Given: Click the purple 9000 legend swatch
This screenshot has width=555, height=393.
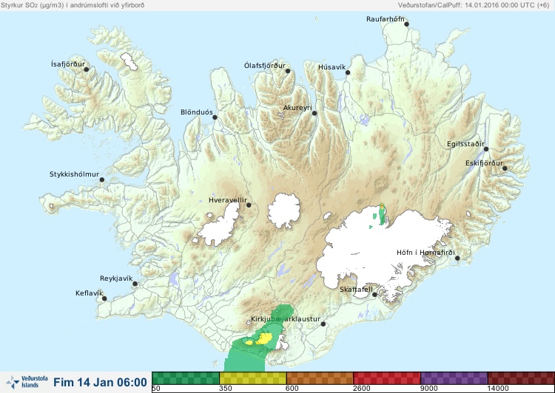Looking at the screenshot, I should [454, 378].
